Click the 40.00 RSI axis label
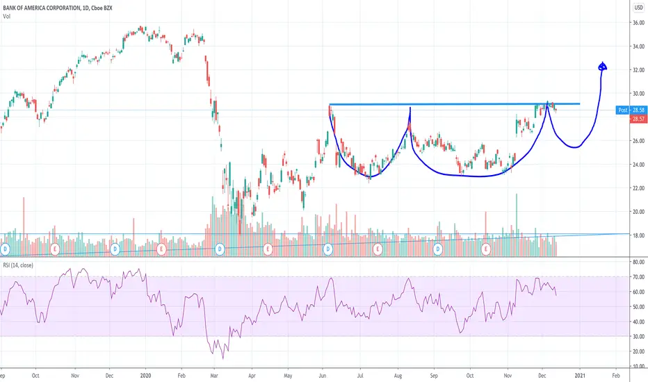648x382 pixels. coord(638,322)
